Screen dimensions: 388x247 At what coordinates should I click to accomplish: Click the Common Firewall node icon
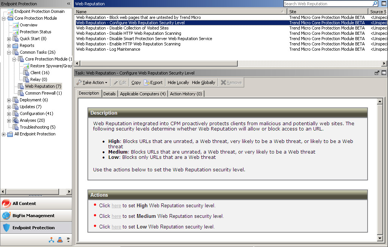coord(21,93)
